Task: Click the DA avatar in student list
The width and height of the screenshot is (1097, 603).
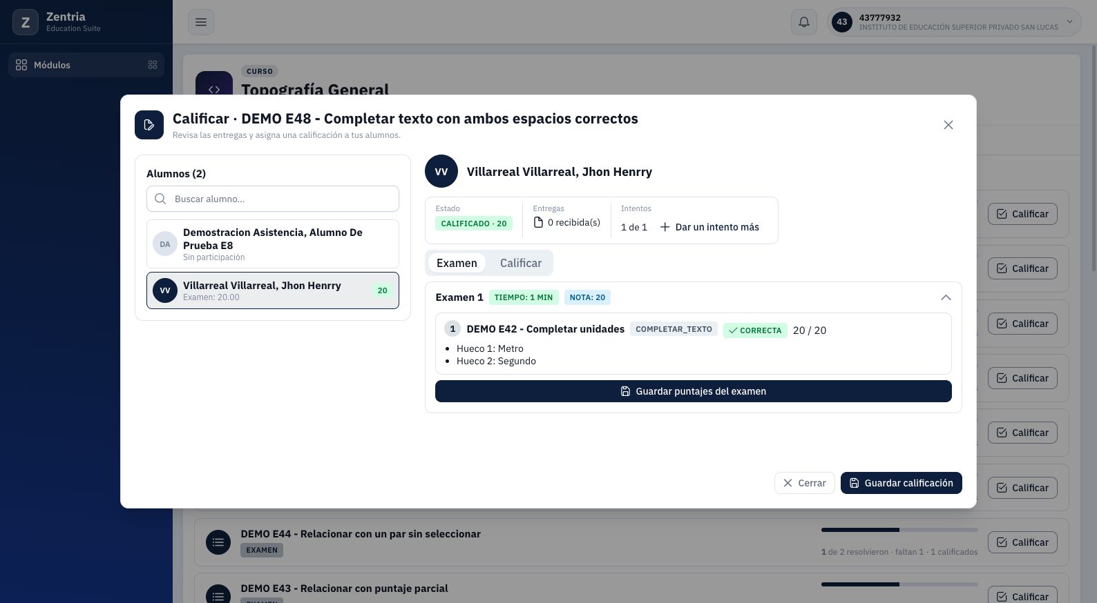Action: point(165,244)
